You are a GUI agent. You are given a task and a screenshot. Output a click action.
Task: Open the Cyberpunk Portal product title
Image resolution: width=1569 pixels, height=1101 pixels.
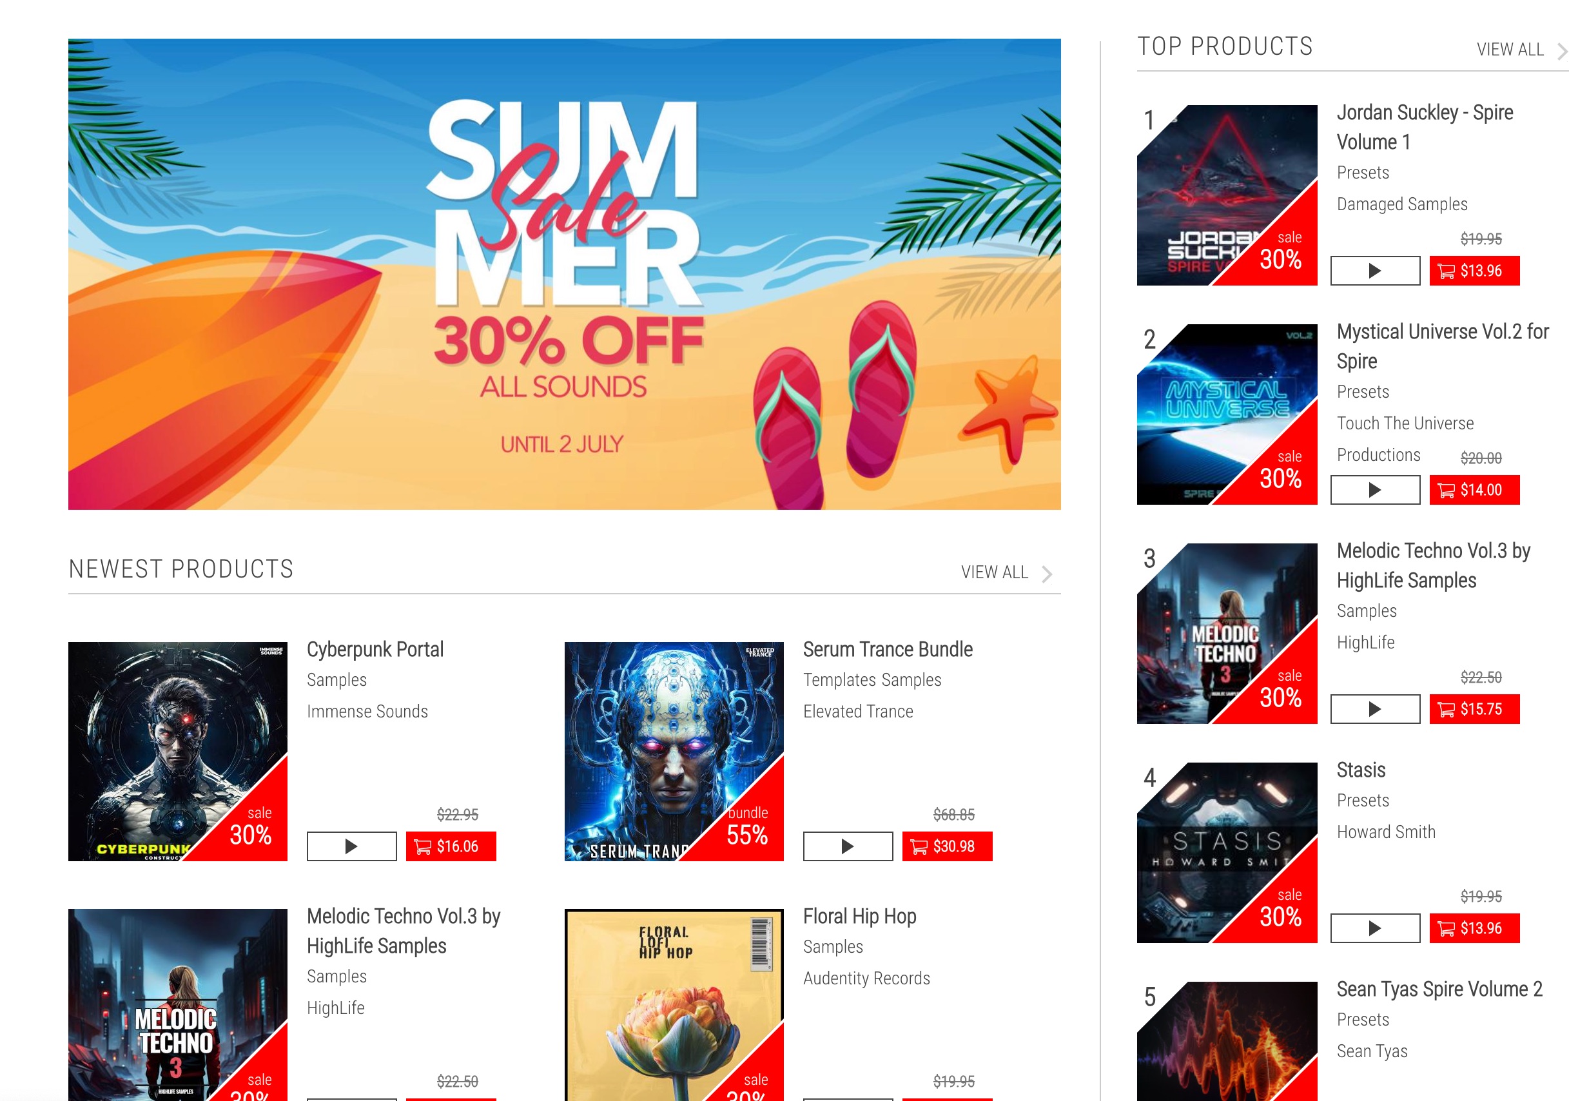[375, 649]
